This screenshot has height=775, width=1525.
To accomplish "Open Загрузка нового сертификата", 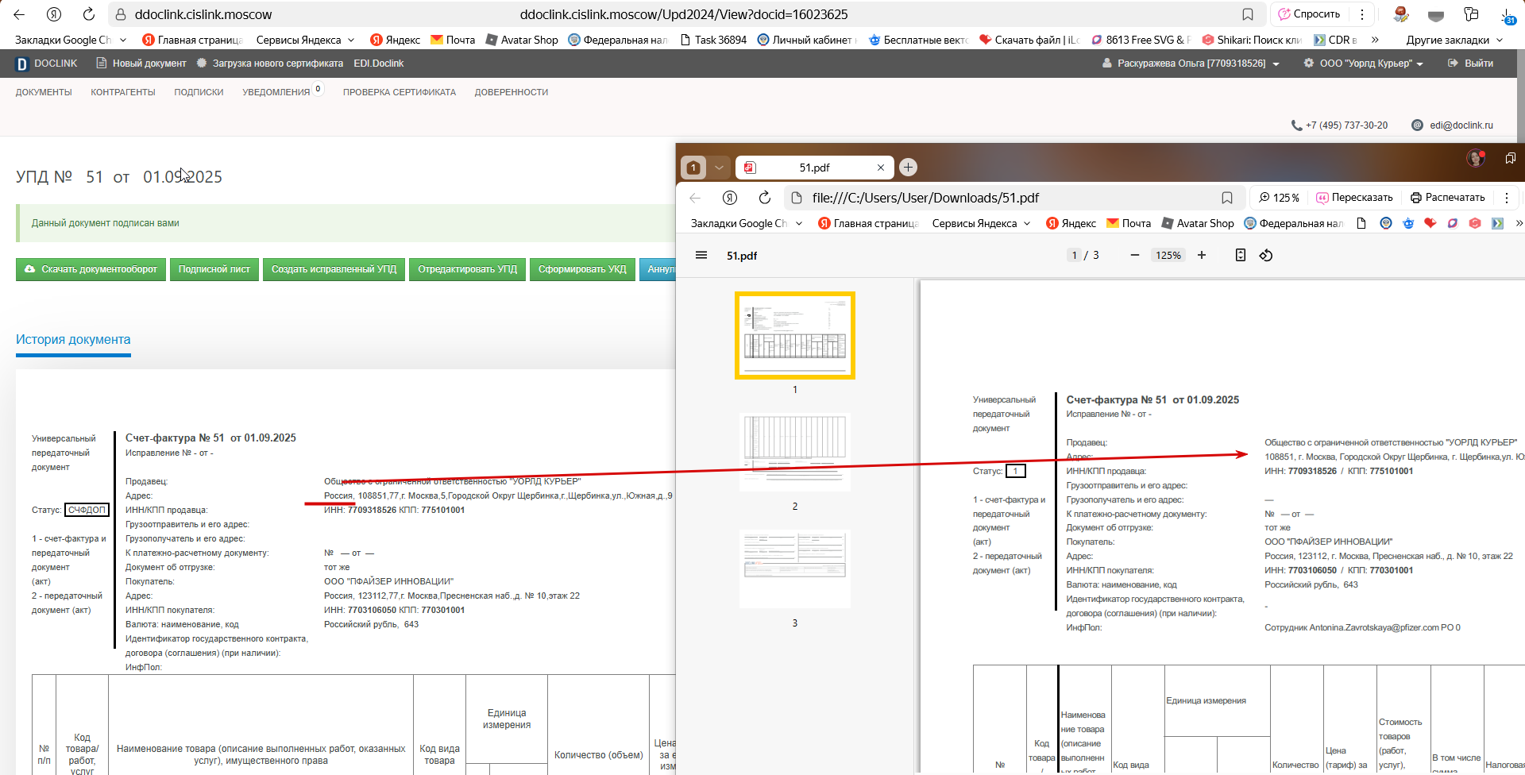I will point(270,64).
